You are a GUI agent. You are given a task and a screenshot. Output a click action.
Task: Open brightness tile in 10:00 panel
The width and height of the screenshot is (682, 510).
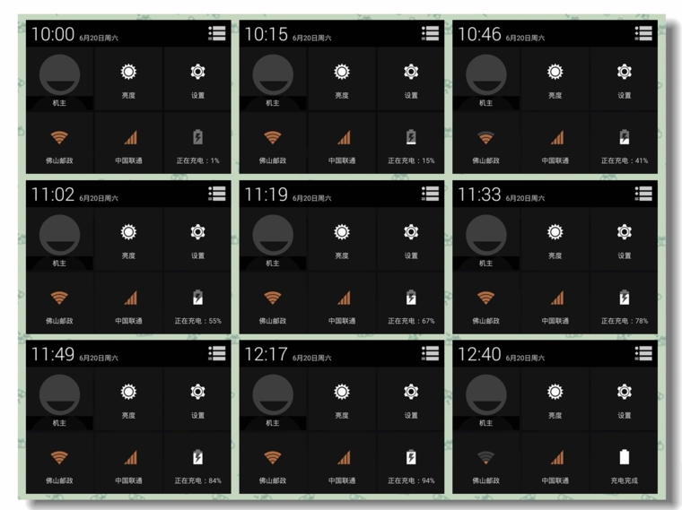[x=128, y=79]
